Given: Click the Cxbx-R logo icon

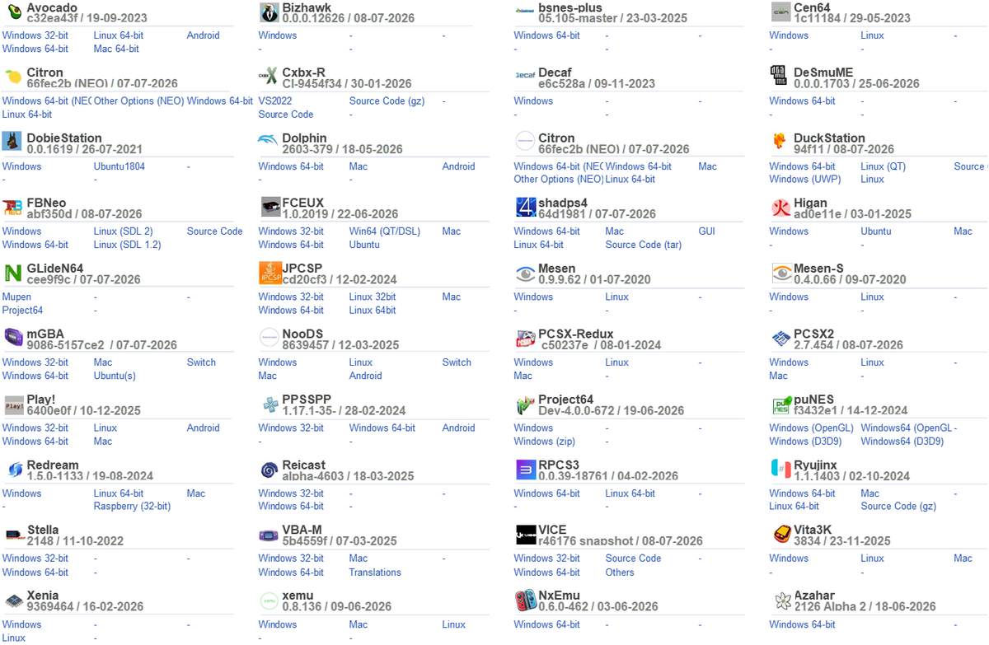Looking at the screenshot, I should click(269, 77).
